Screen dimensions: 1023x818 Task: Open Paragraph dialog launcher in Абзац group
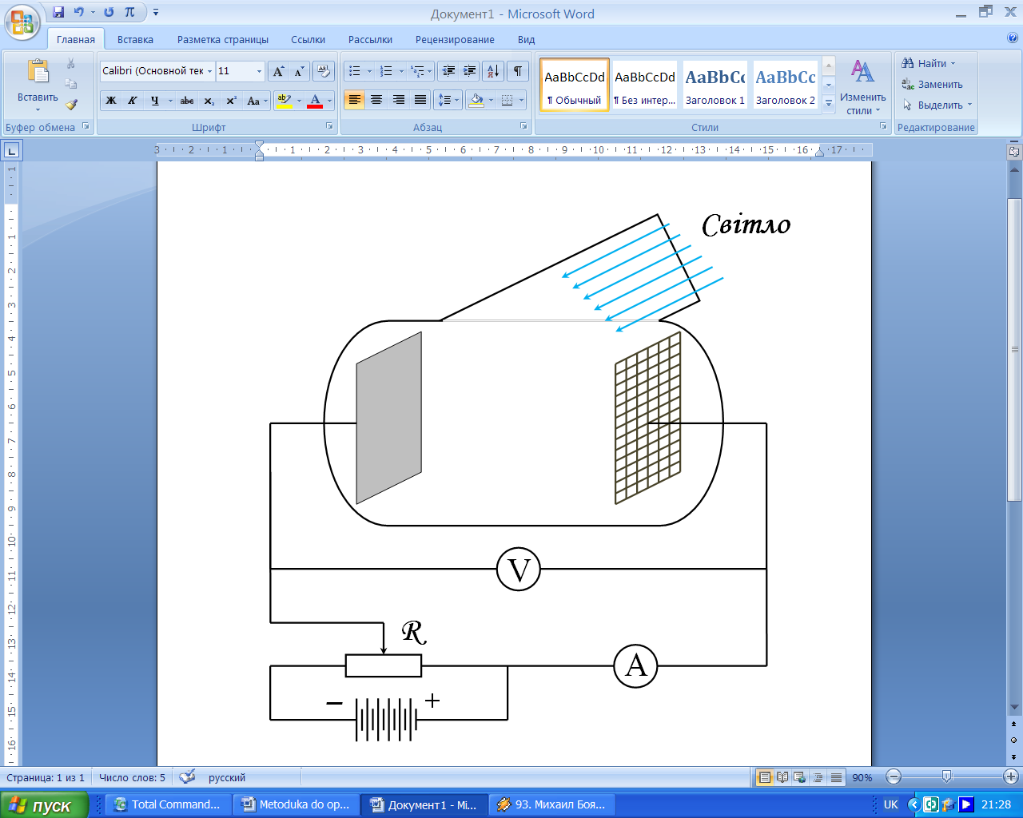tap(523, 126)
